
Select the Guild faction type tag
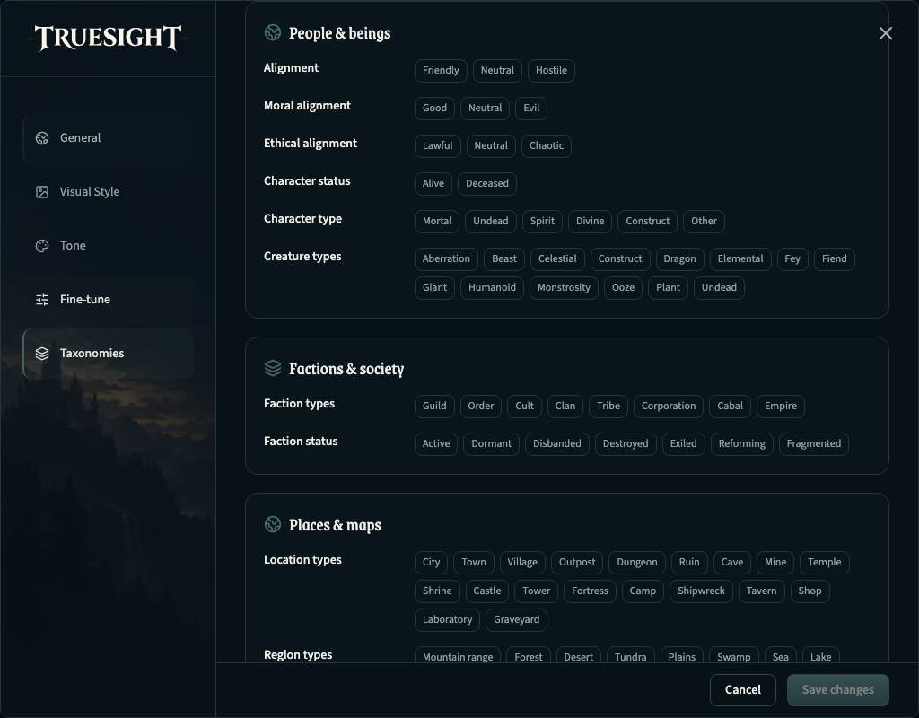click(x=434, y=407)
